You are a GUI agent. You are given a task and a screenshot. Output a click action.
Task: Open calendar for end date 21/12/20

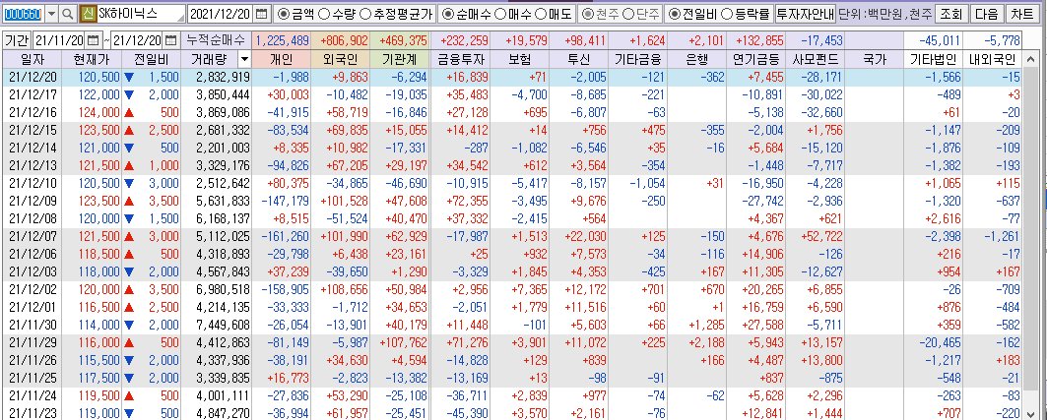pos(171,40)
